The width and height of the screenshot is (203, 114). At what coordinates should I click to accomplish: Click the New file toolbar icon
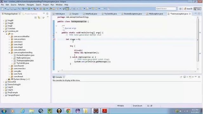click(x=3, y=9)
